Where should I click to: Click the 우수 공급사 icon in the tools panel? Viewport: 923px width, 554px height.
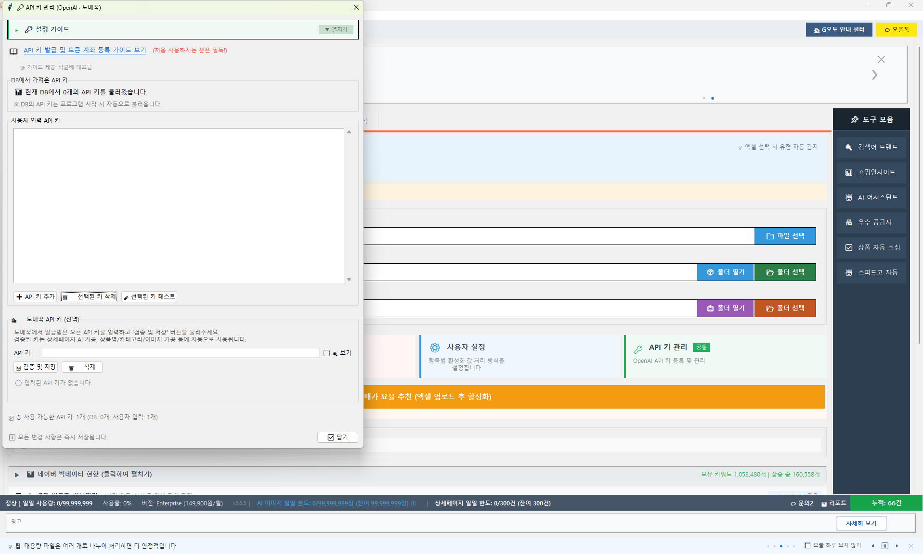[x=849, y=222]
